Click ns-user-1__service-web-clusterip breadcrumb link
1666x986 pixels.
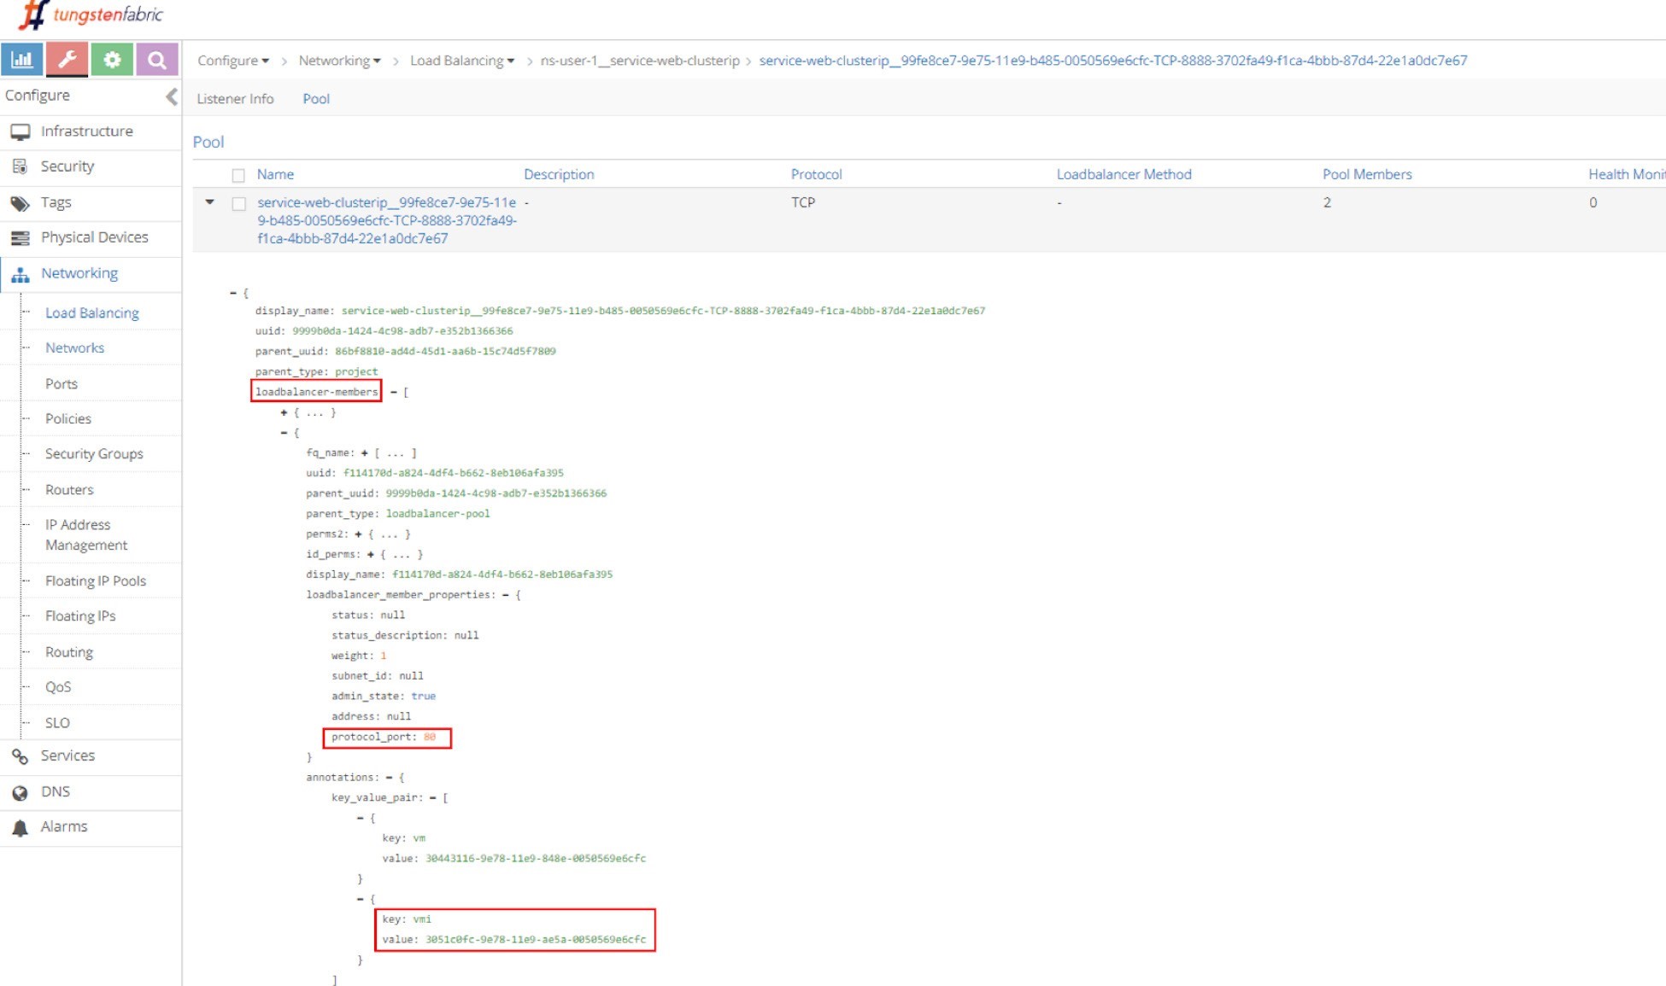(x=640, y=61)
